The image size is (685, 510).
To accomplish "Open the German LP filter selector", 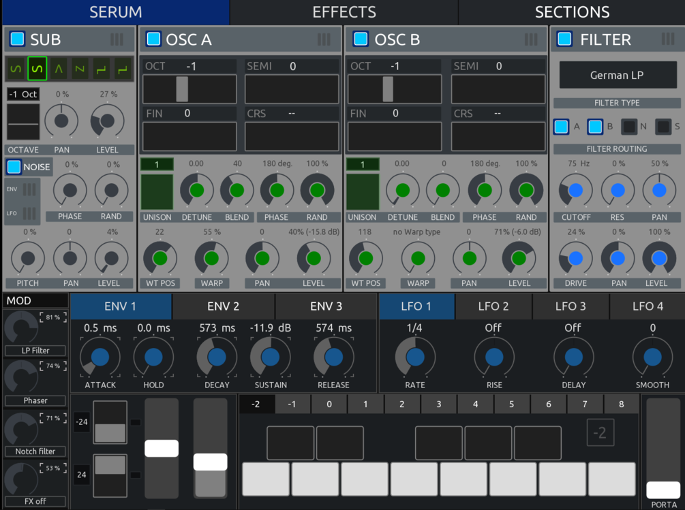I will (x=617, y=75).
